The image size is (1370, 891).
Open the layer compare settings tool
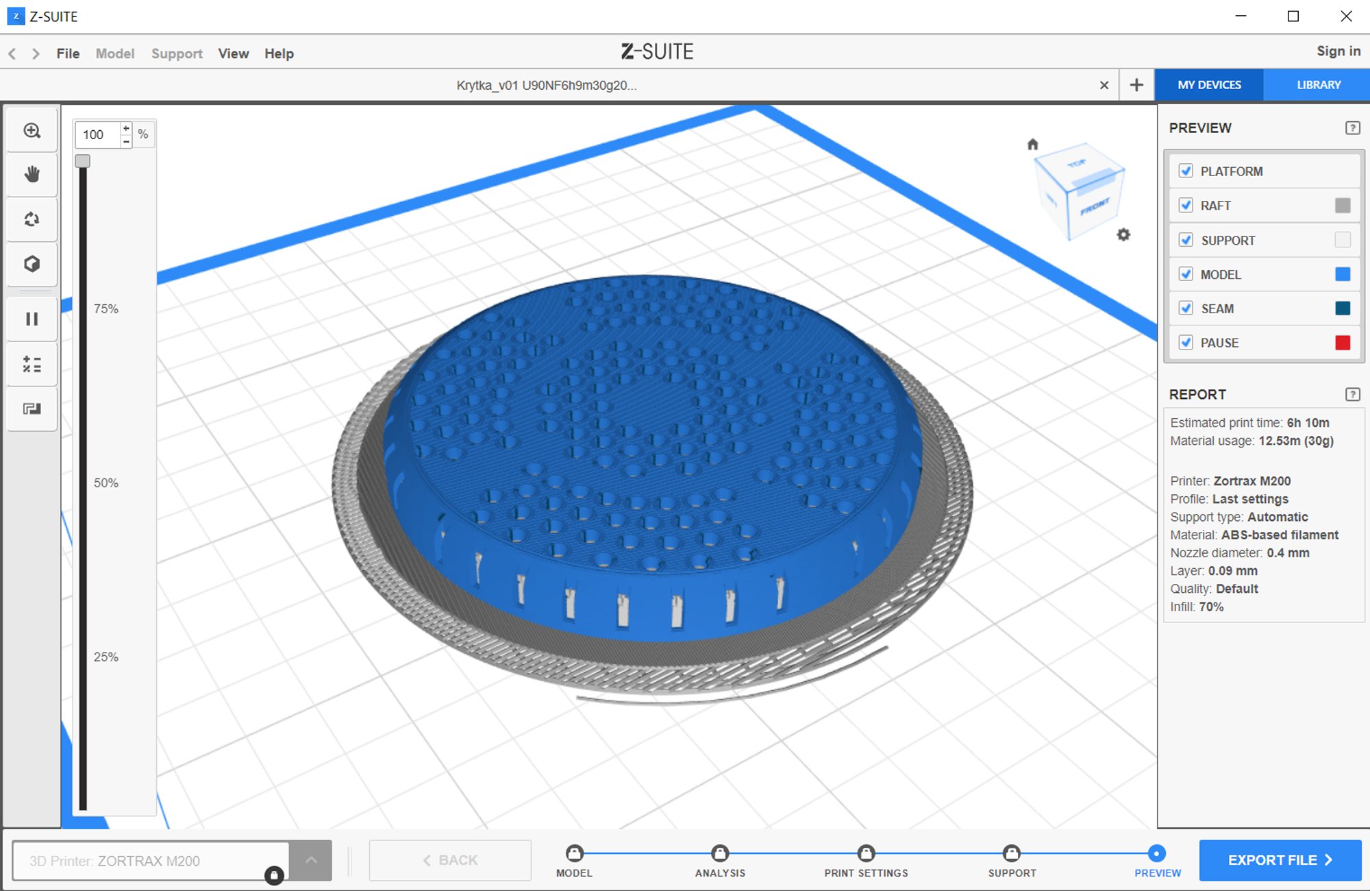tap(32, 364)
